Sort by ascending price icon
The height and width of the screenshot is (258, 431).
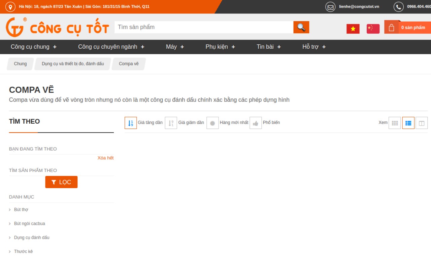[x=131, y=123]
